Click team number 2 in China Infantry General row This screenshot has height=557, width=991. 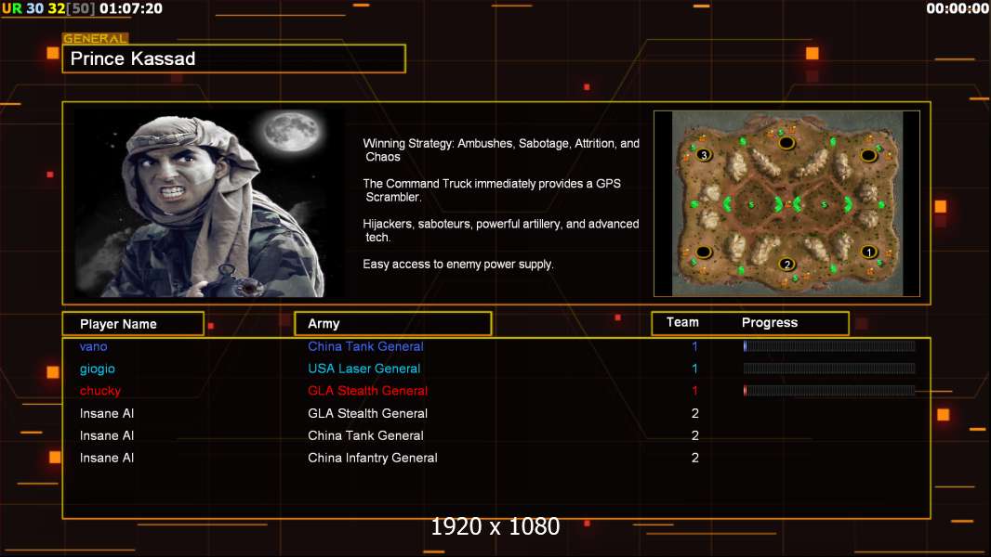(x=694, y=458)
